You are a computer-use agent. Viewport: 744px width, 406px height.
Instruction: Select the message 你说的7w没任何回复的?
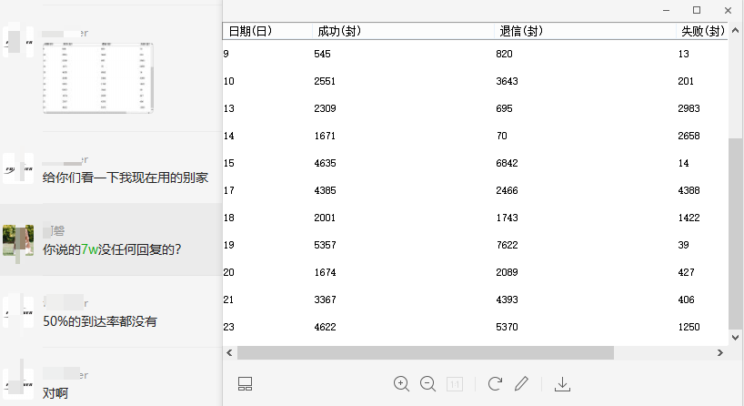point(112,249)
